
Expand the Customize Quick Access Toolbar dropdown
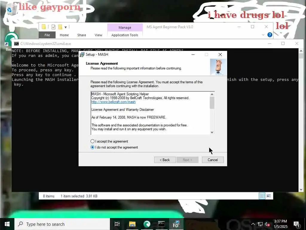[65, 27]
